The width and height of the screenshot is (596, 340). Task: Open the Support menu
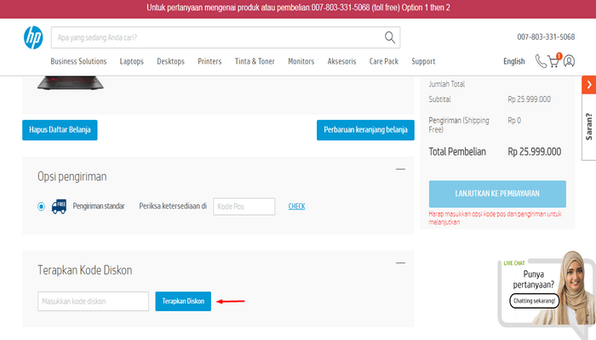coord(423,61)
